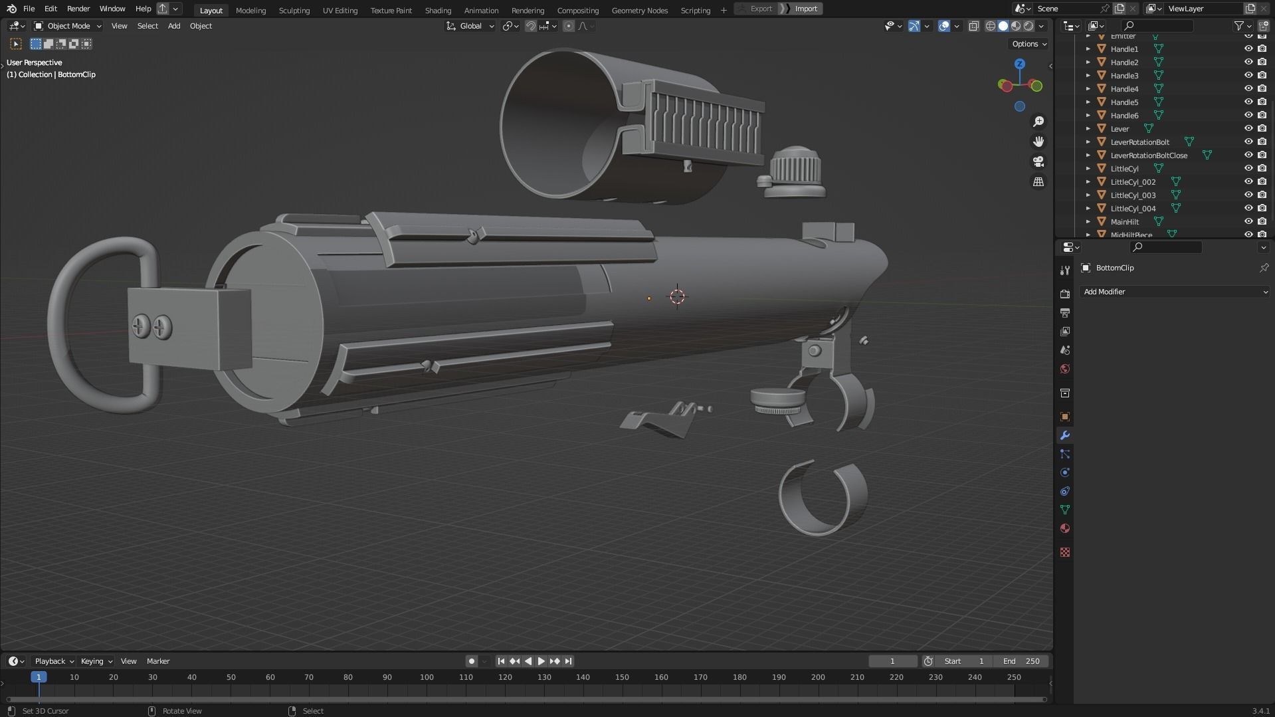Open the Object properties tab
Viewport: 1275px width, 717px height.
[1065, 417]
